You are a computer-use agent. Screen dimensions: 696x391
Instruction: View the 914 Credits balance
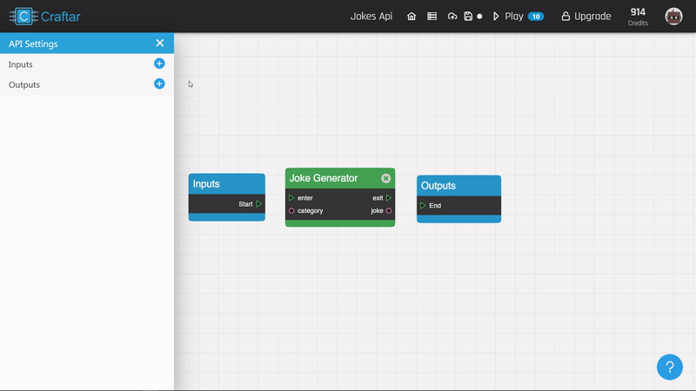pos(638,17)
